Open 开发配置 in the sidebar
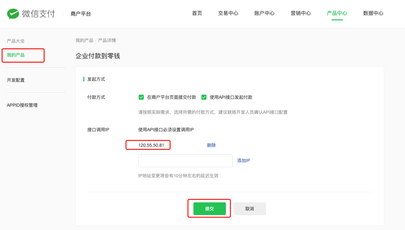This screenshot has height=230, width=405. coord(16,80)
